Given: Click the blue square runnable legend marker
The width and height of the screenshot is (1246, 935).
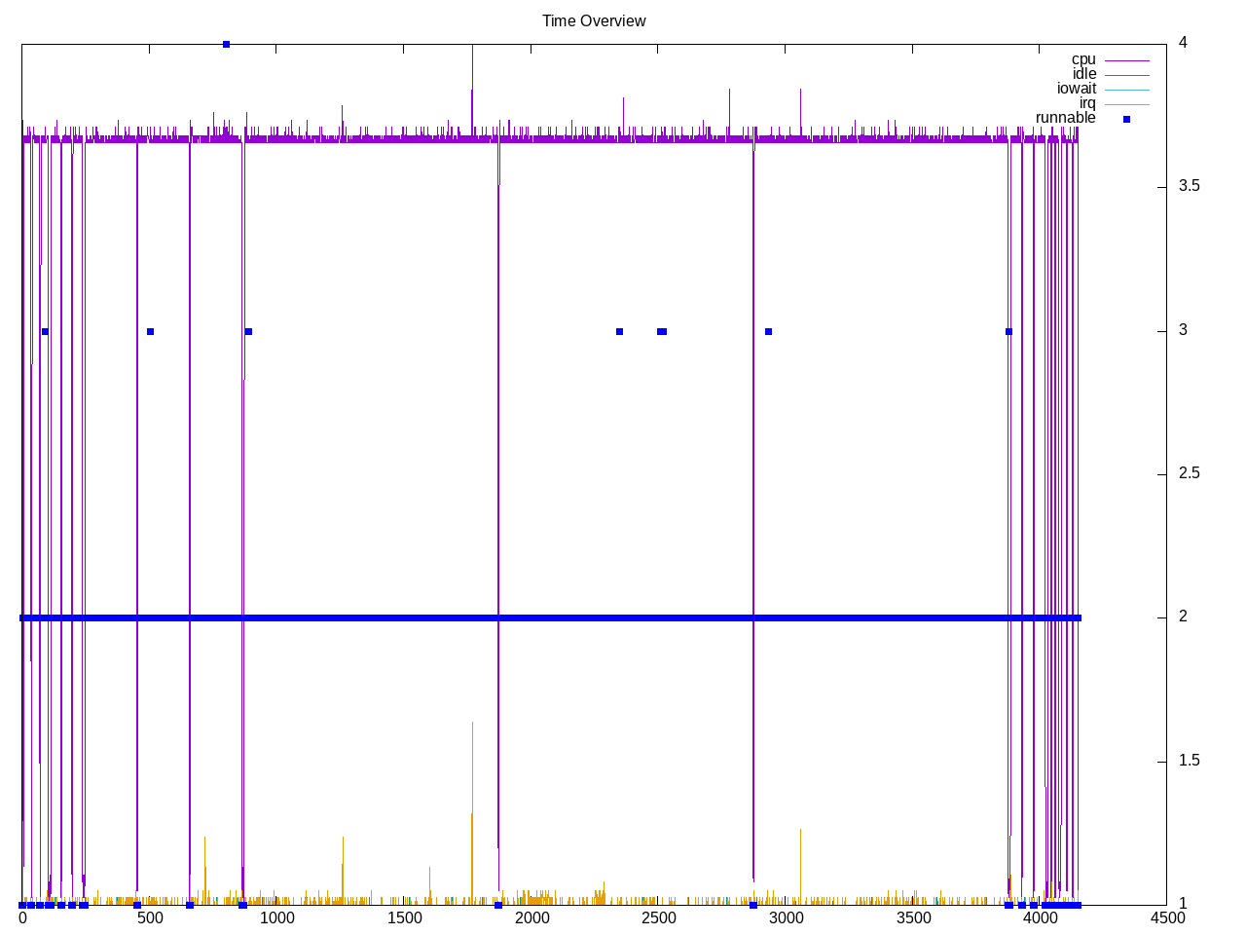Looking at the screenshot, I should click(x=1126, y=119).
